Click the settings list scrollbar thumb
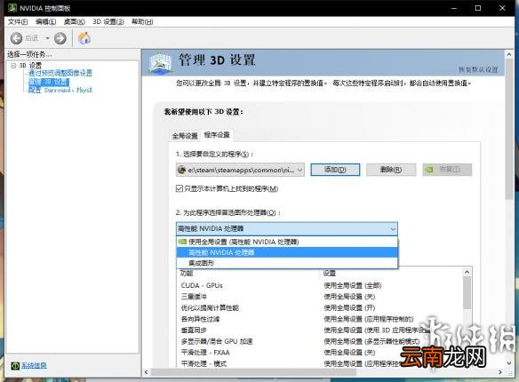This screenshot has height=382, width=519. coord(467,292)
